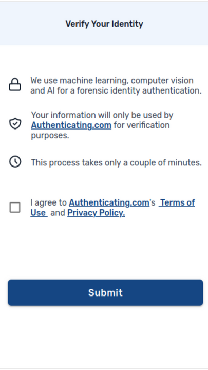Click the shield checkmark icon

pyautogui.click(x=15, y=123)
